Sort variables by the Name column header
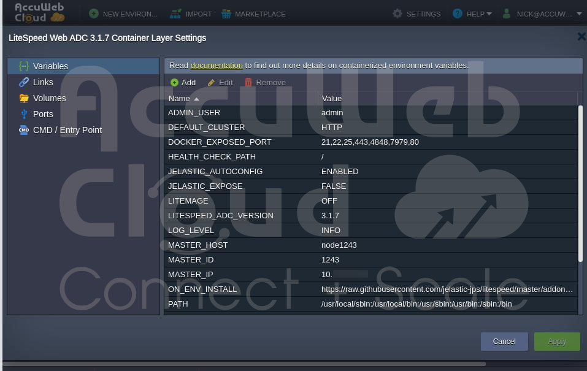The width and height of the screenshot is (587, 371). pyautogui.click(x=179, y=98)
